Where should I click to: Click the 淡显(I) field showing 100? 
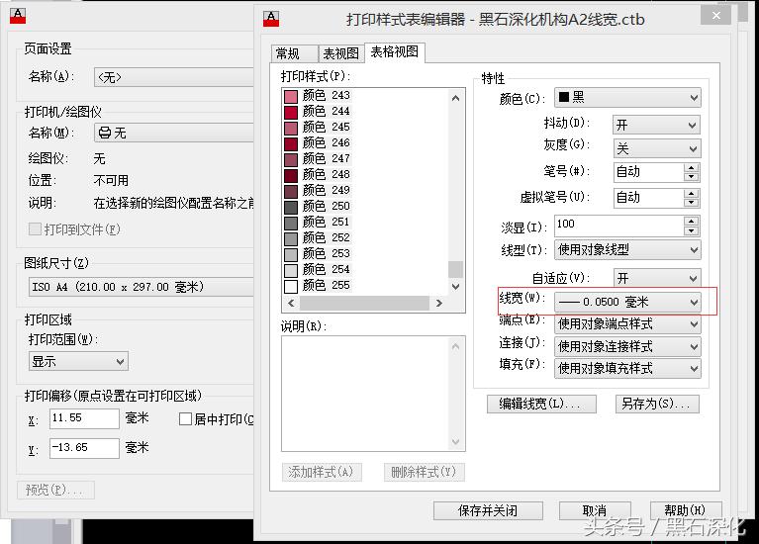pos(619,226)
